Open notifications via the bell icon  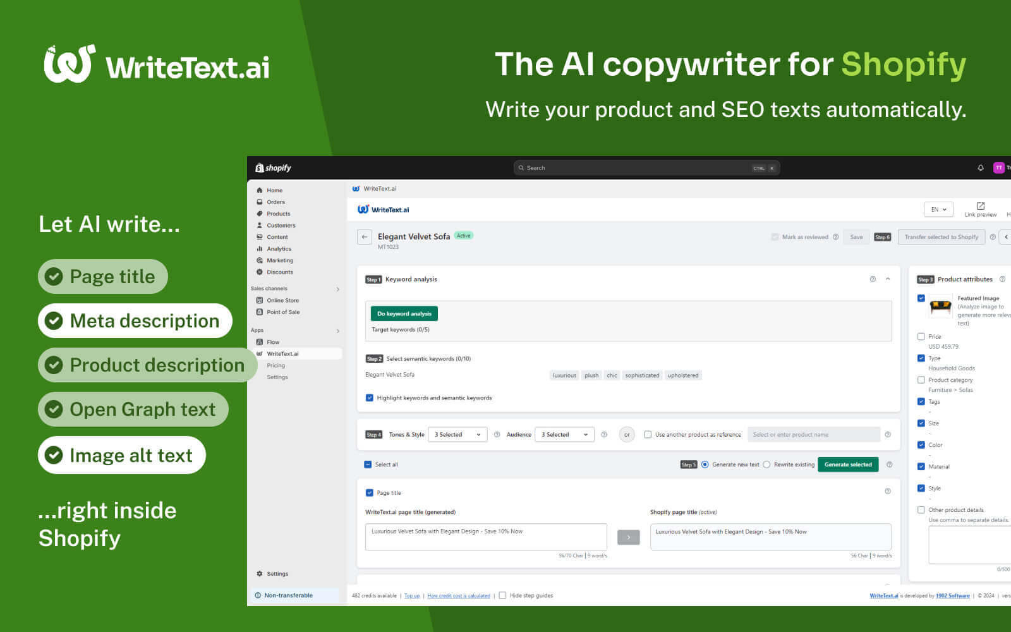tap(980, 167)
